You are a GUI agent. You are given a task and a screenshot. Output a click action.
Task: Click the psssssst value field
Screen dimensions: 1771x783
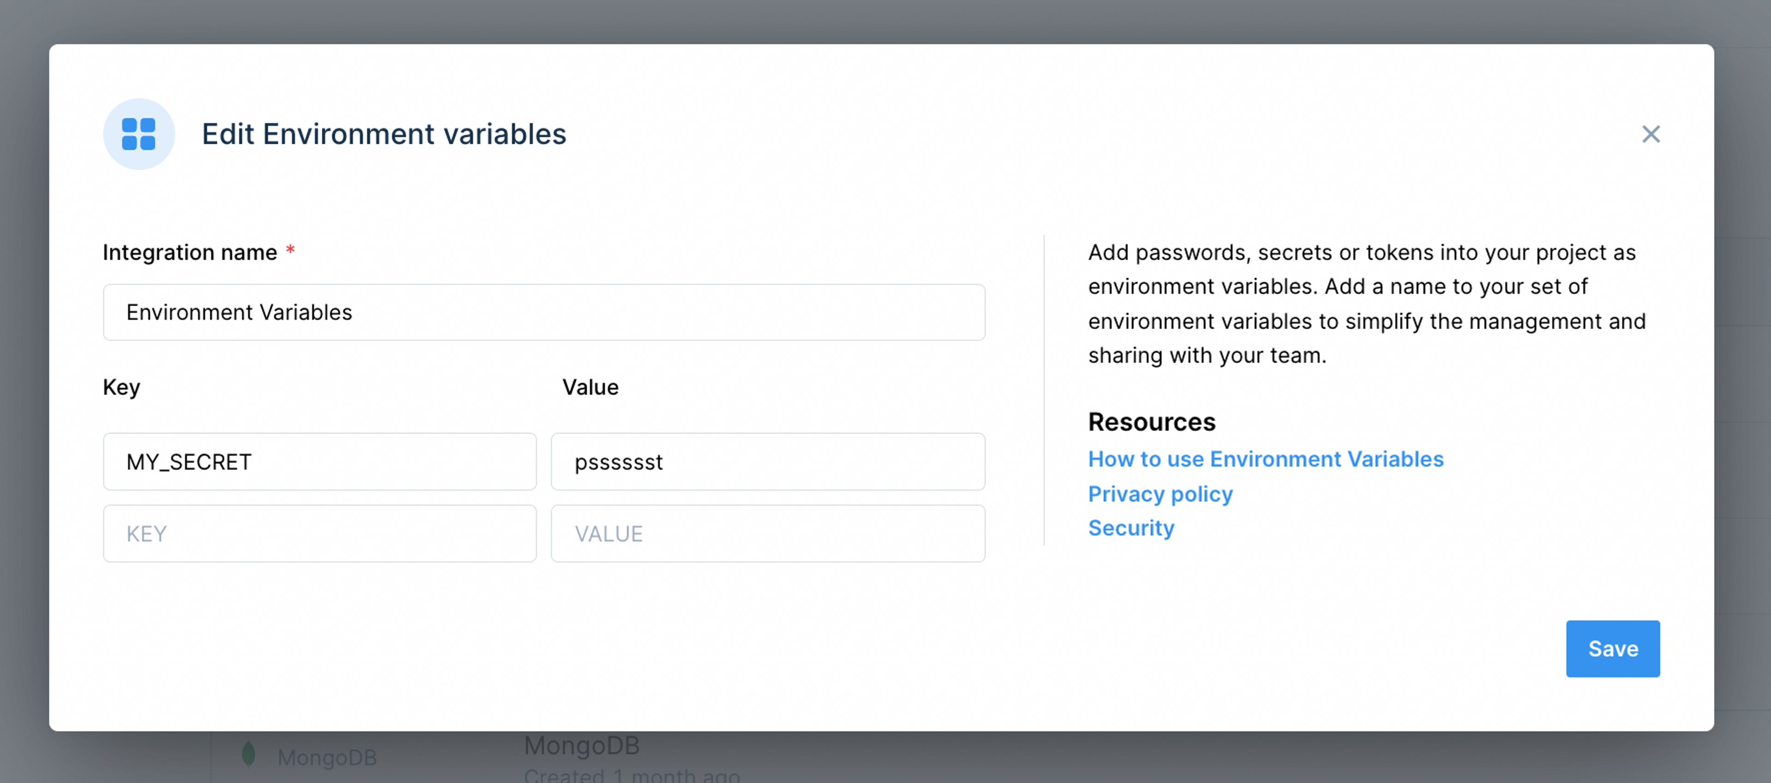(767, 462)
